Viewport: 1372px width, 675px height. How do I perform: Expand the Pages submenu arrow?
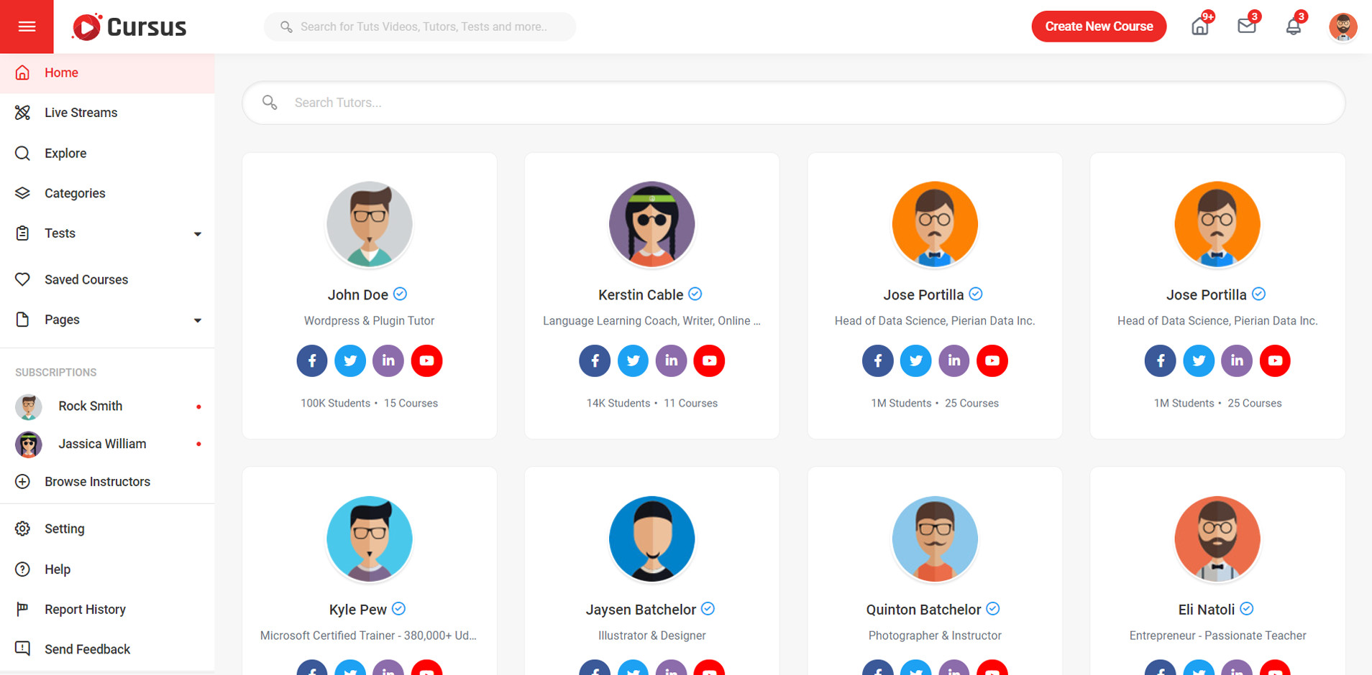pyautogui.click(x=197, y=320)
